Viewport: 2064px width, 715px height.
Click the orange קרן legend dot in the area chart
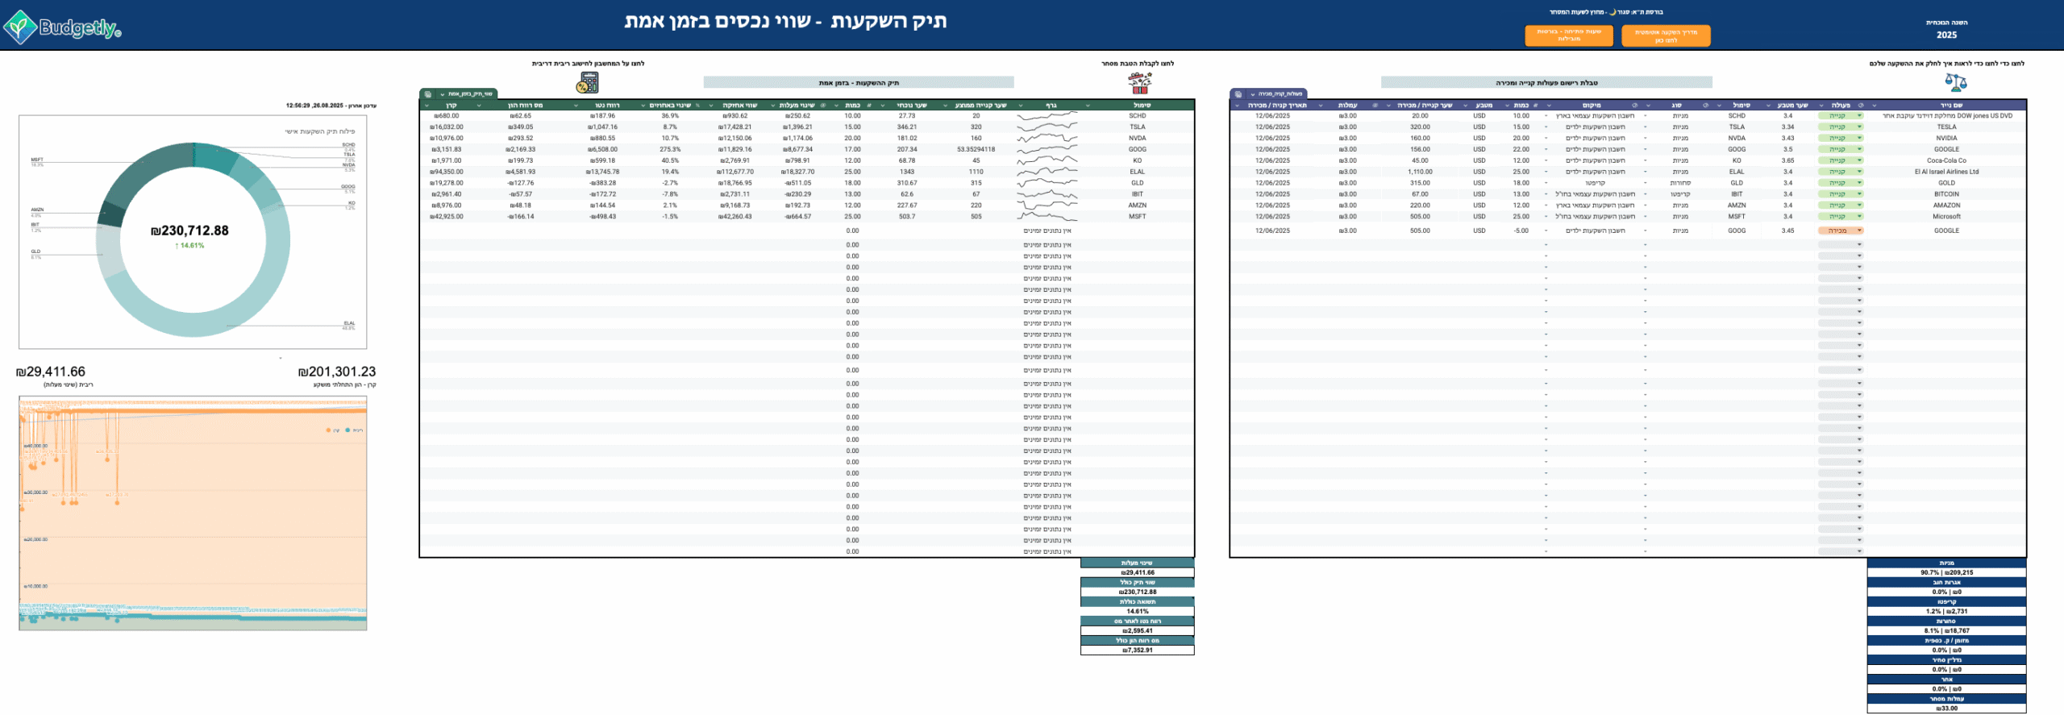tap(328, 430)
